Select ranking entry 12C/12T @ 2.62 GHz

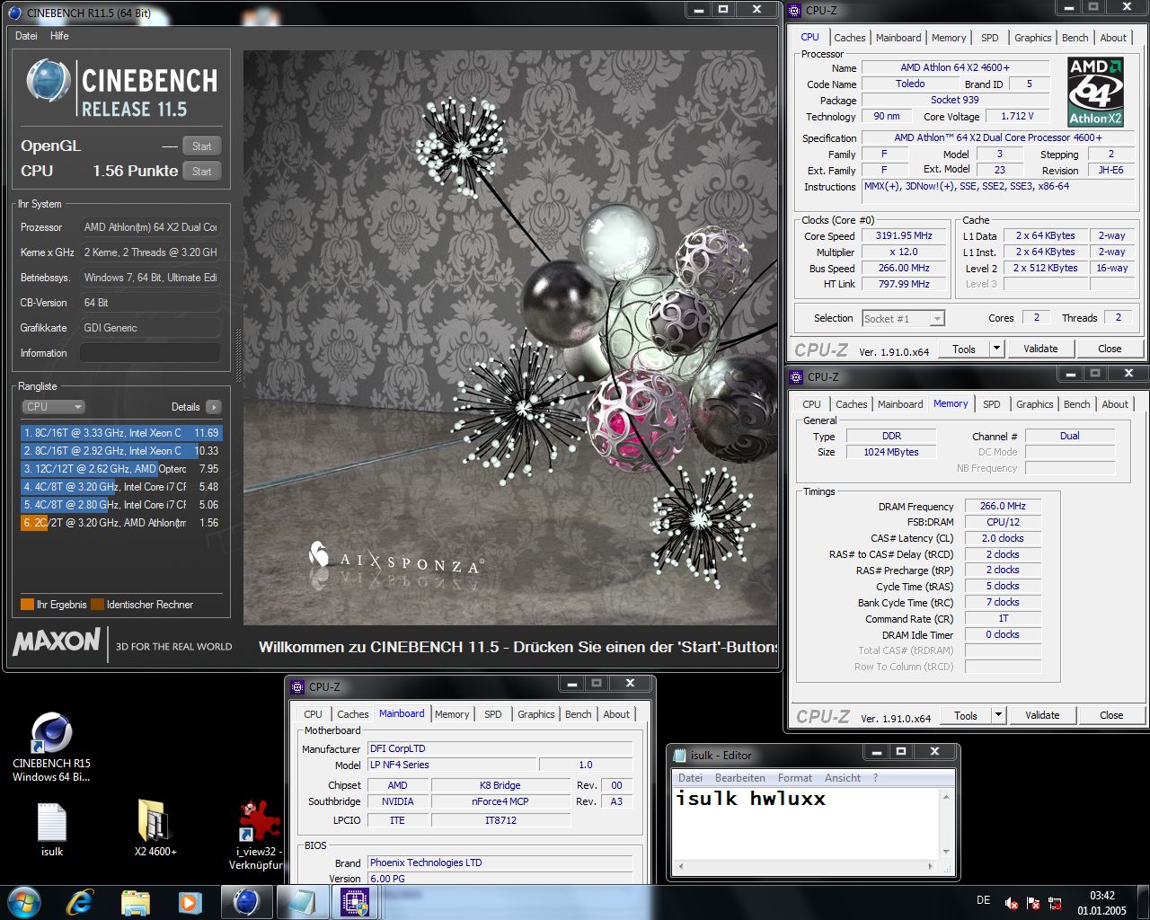click(120, 469)
